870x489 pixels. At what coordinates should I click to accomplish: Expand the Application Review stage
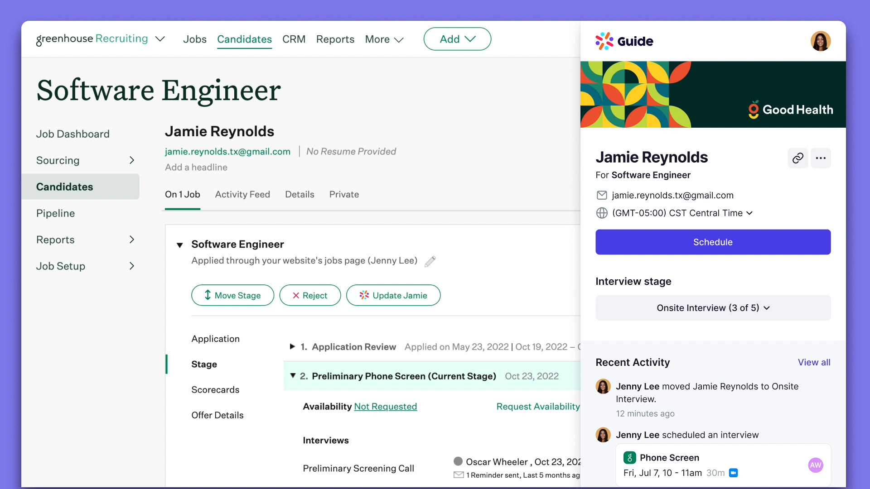[292, 347]
